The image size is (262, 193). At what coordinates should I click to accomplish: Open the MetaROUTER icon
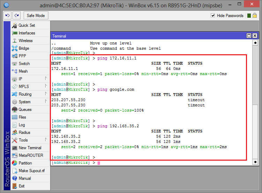click(x=15, y=155)
